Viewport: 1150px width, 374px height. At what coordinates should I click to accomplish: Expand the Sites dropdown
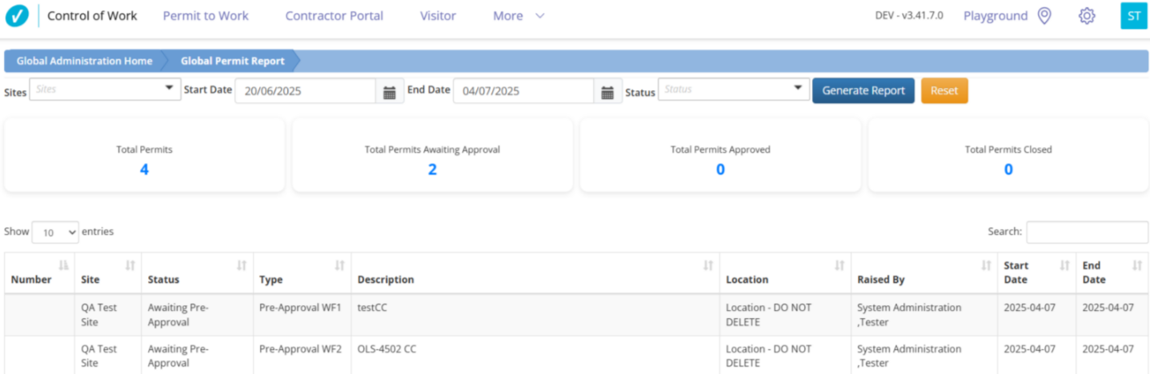click(x=105, y=90)
